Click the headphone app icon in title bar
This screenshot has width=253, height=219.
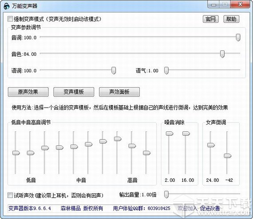7,6
